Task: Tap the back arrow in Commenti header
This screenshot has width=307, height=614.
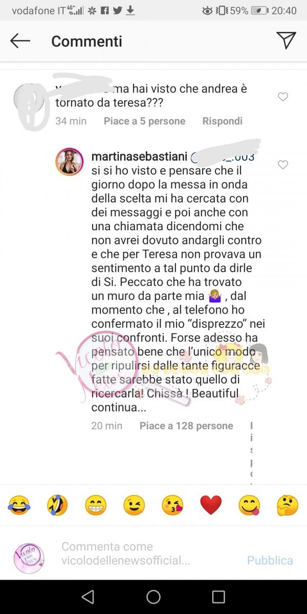Action: tap(20, 41)
